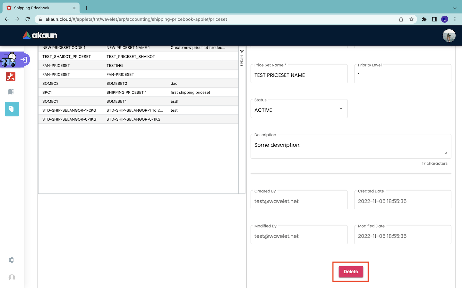Image resolution: width=462 pixels, height=288 pixels.
Task: Bookmark this page with star icon
Action: [411, 19]
